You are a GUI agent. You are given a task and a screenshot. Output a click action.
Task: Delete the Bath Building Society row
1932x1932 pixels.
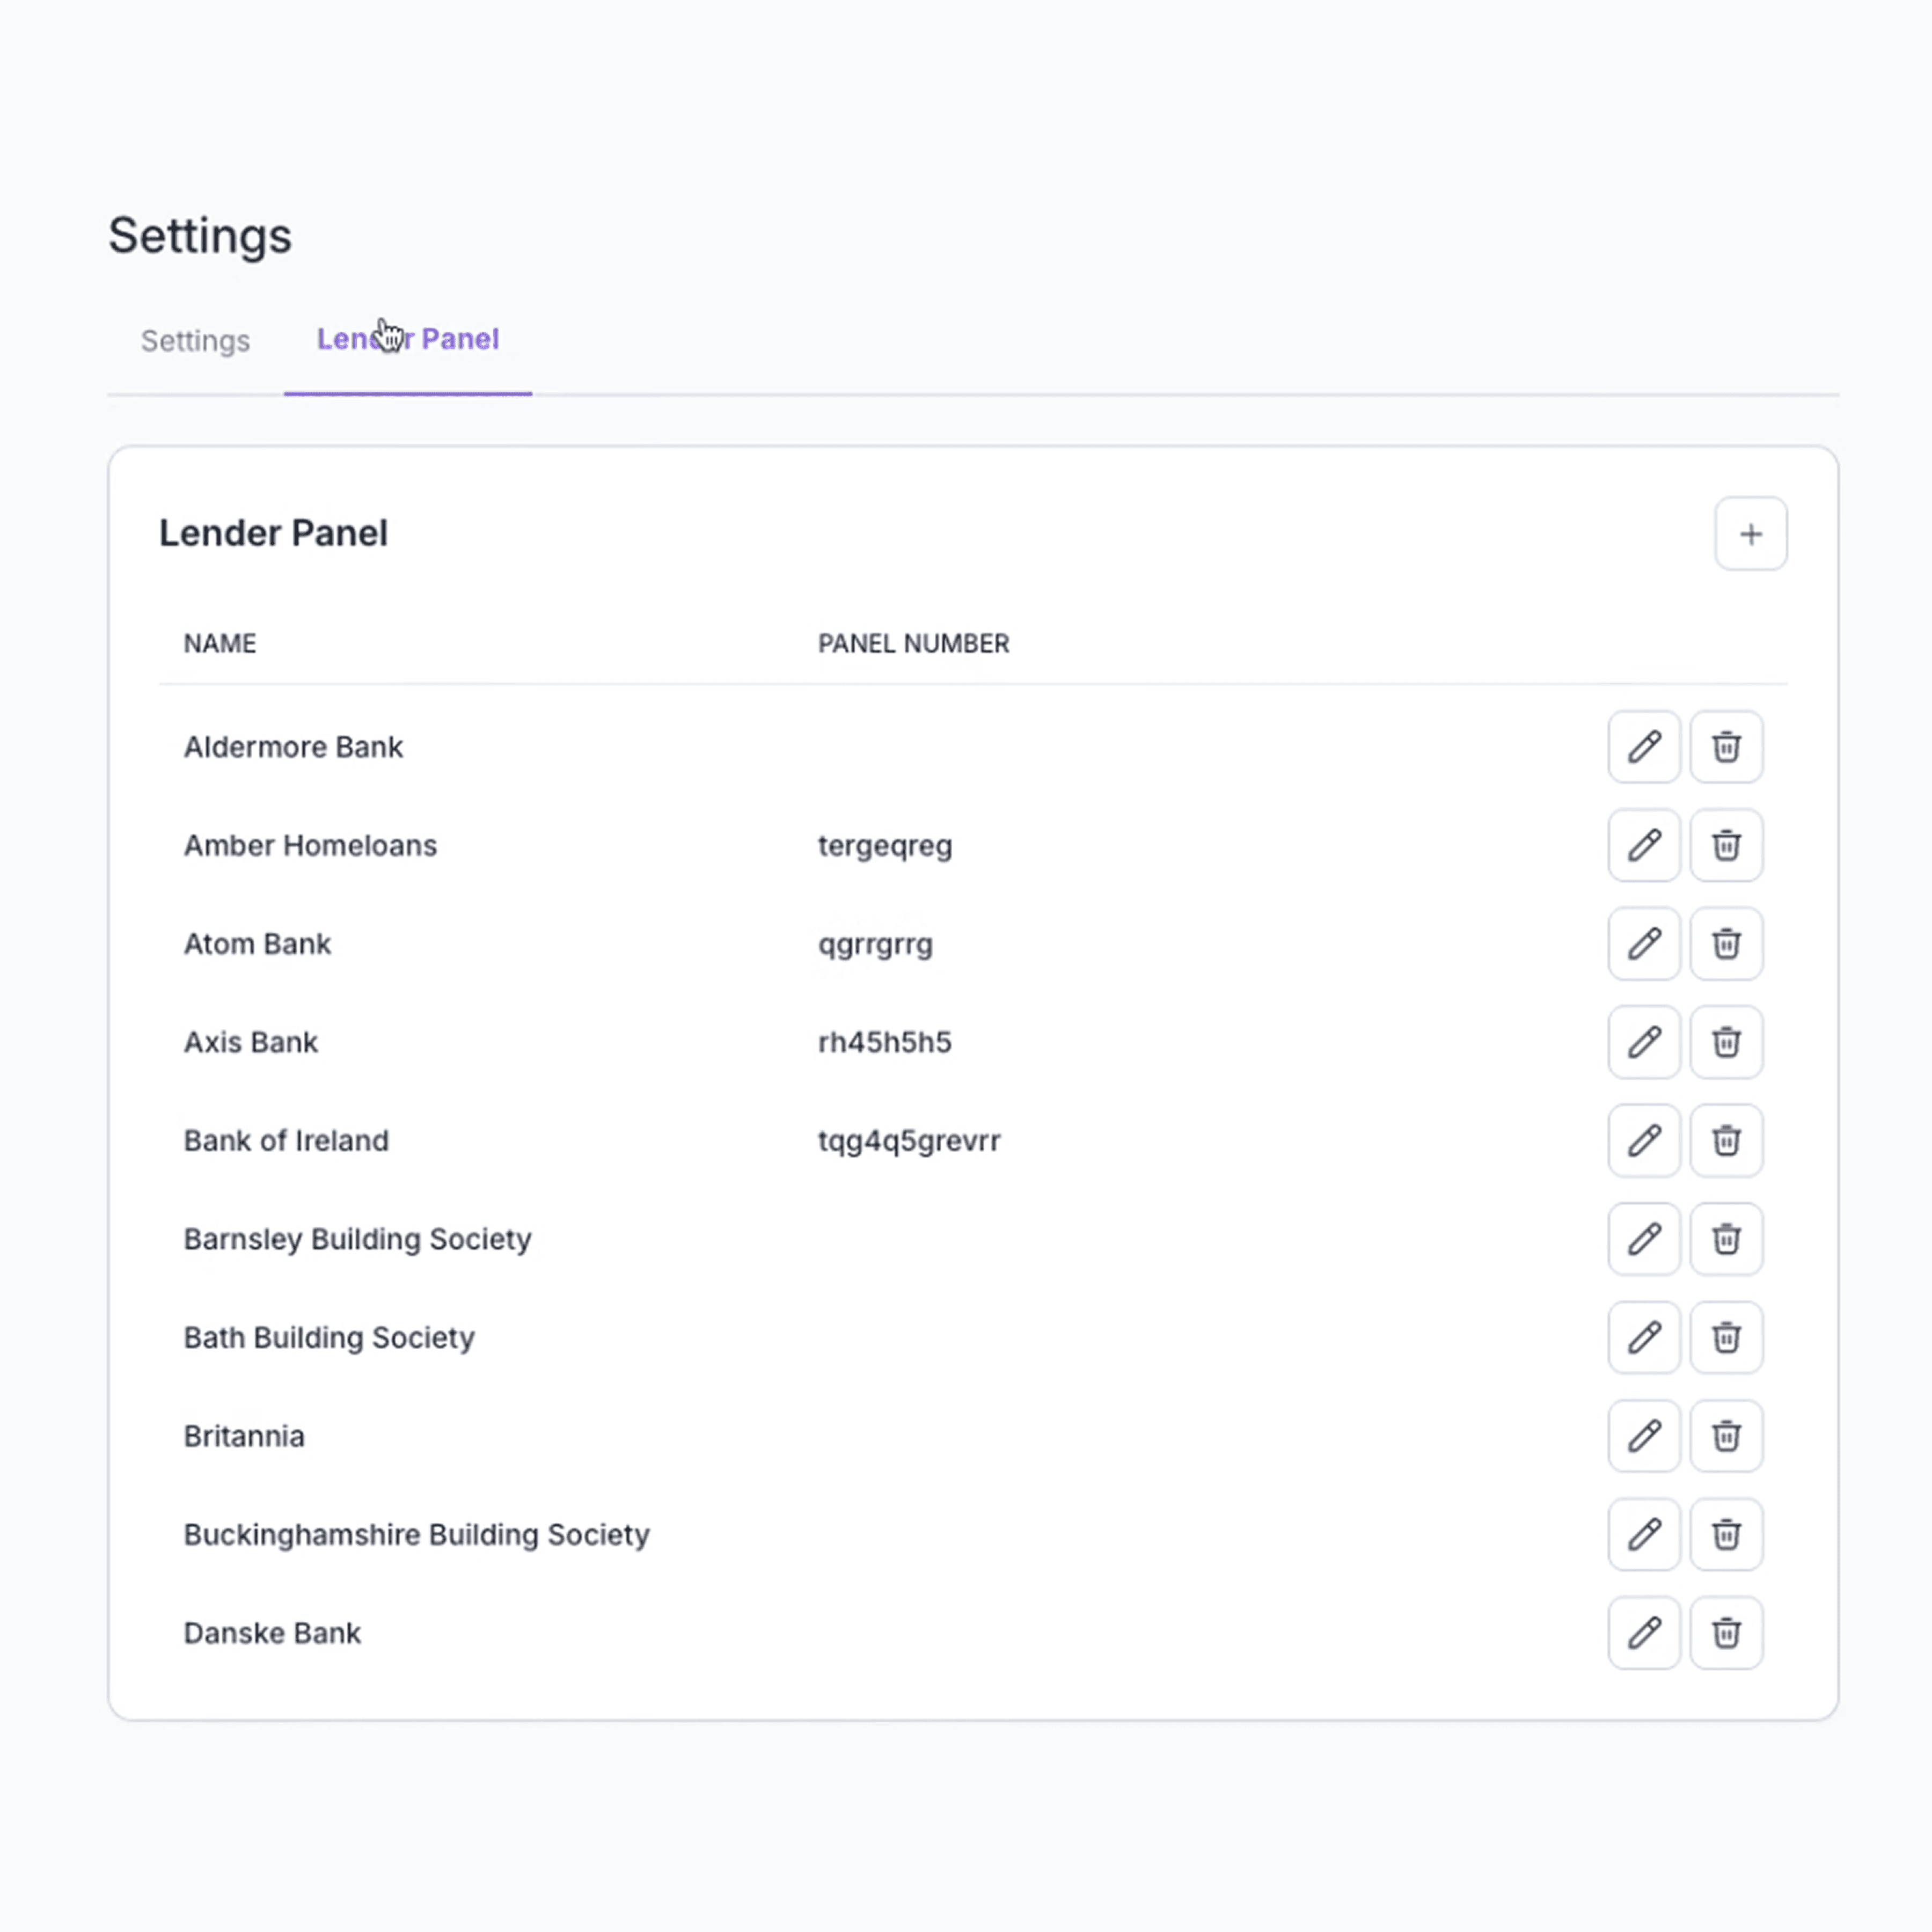(1726, 1337)
